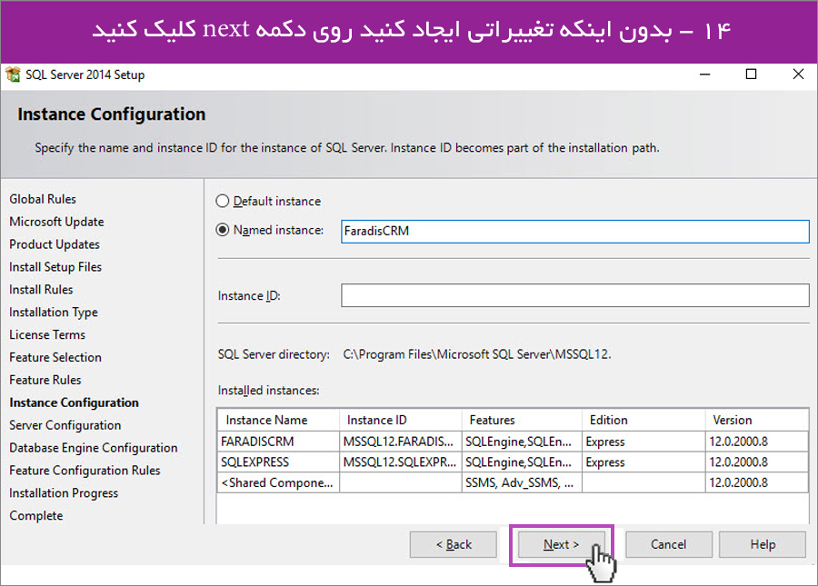Screen dimensions: 818x586
Task: Select the Named instance radio button
Action: 223,230
